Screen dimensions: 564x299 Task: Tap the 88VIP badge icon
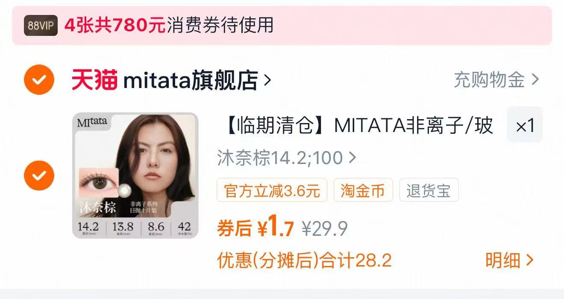(41, 26)
